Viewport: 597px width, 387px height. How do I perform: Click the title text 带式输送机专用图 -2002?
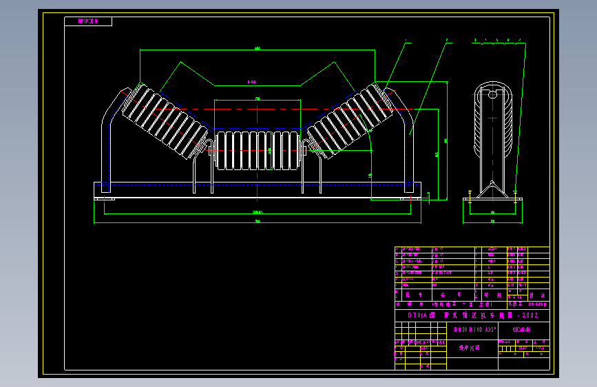click(x=491, y=315)
